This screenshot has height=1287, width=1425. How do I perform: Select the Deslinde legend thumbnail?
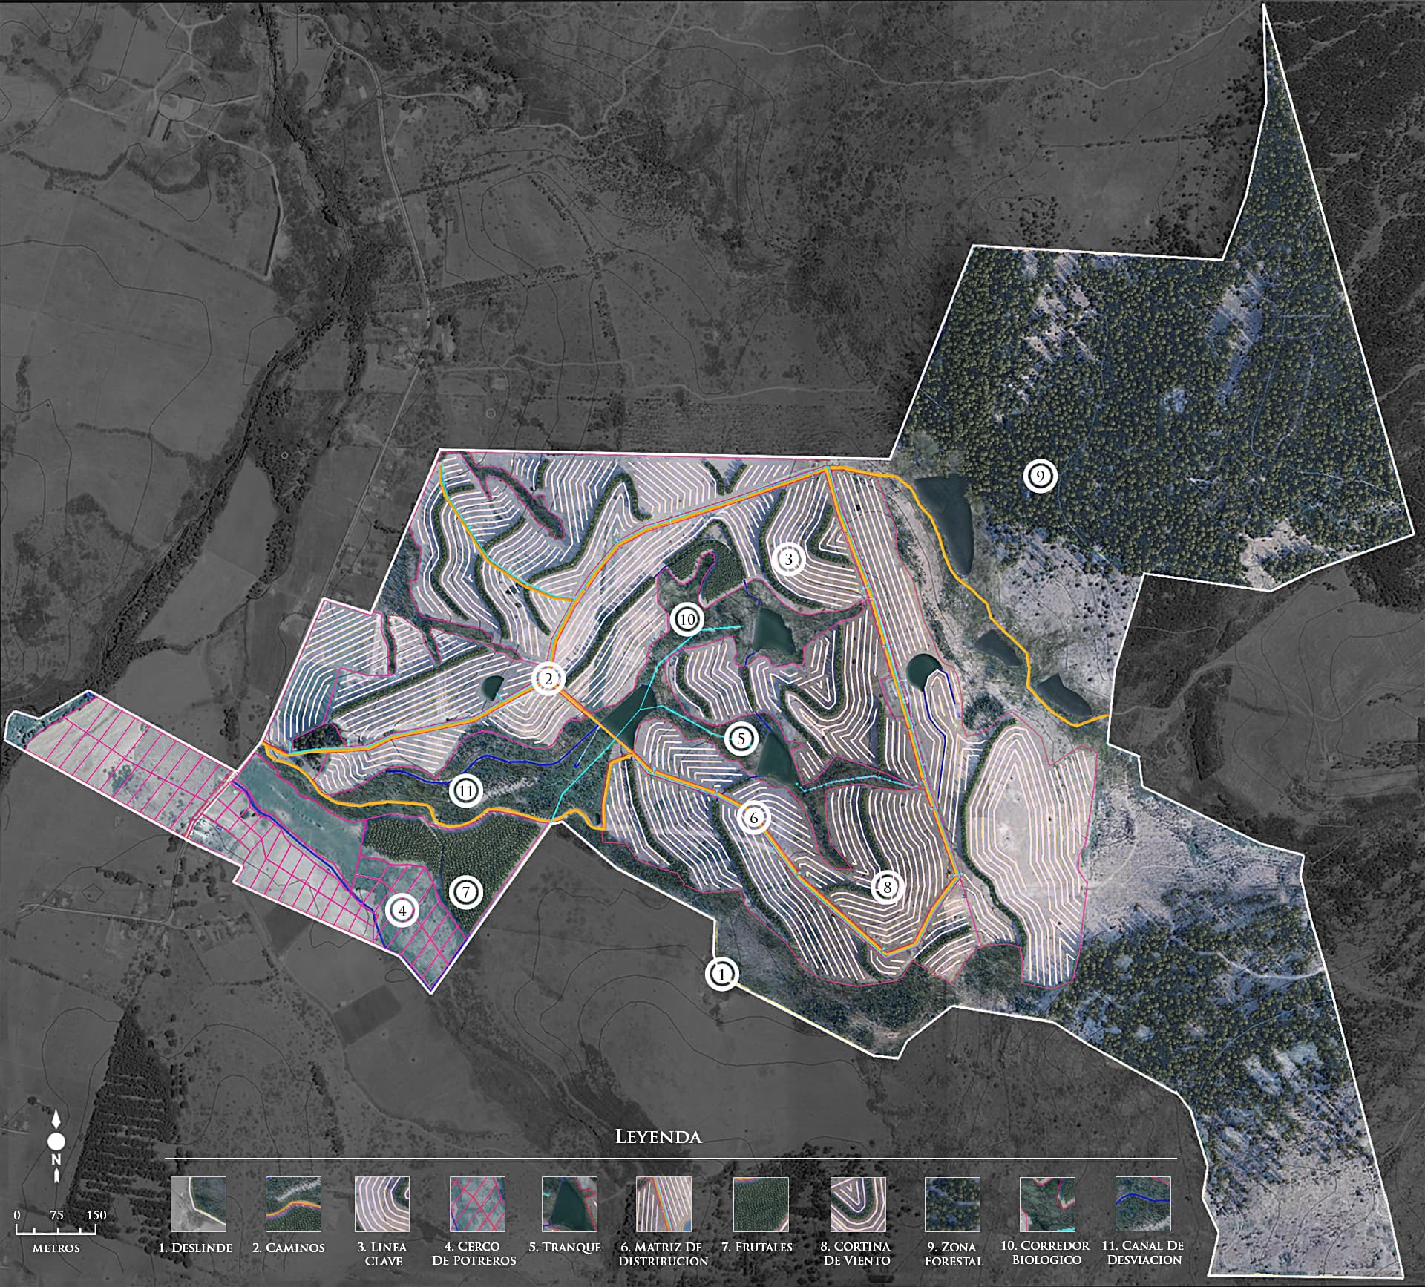[x=198, y=1203]
